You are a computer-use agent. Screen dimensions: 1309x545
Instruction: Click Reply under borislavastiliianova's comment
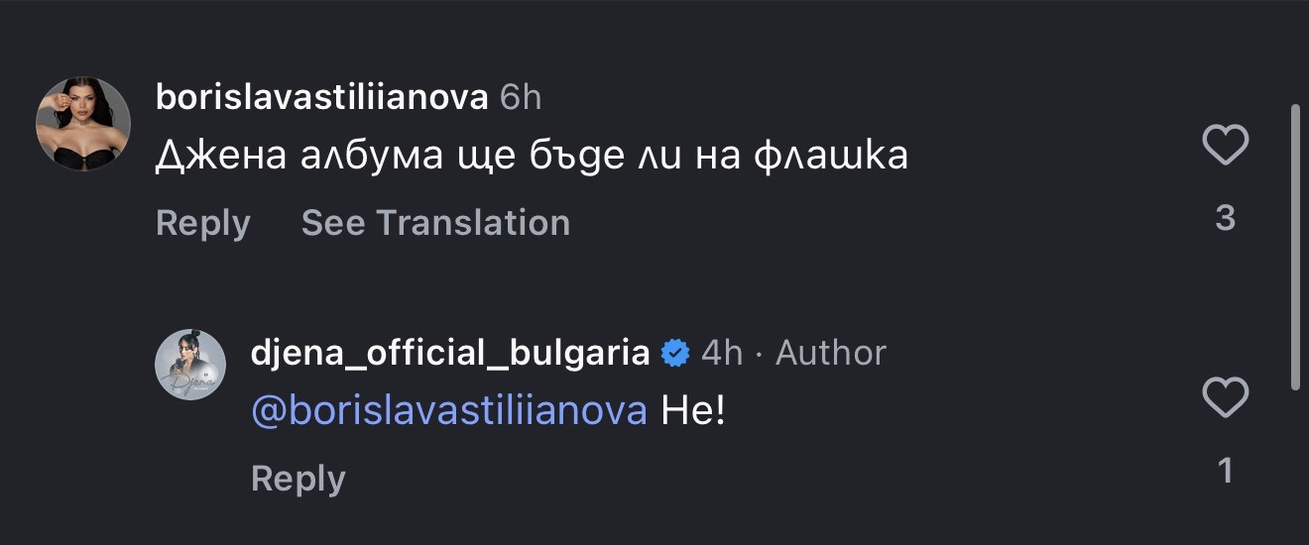(202, 223)
